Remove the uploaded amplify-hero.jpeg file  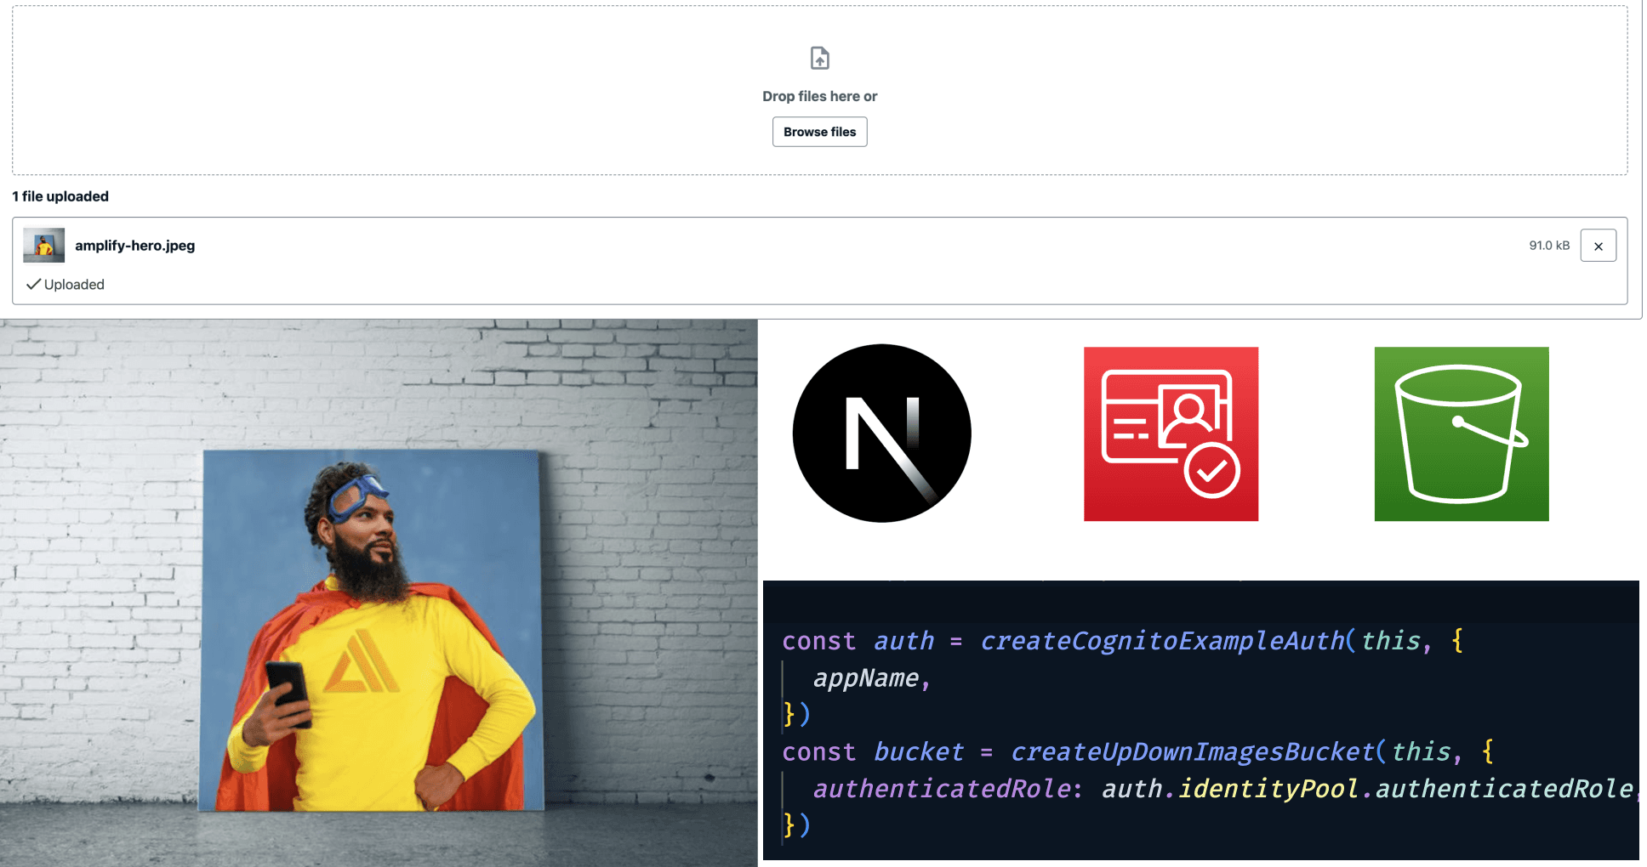coord(1599,245)
